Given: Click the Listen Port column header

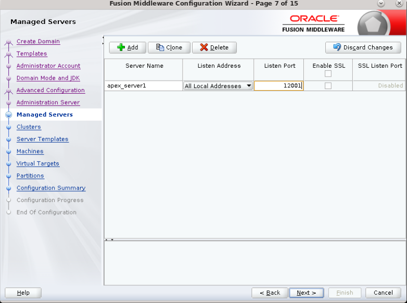Looking at the screenshot, I should pos(279,70).
